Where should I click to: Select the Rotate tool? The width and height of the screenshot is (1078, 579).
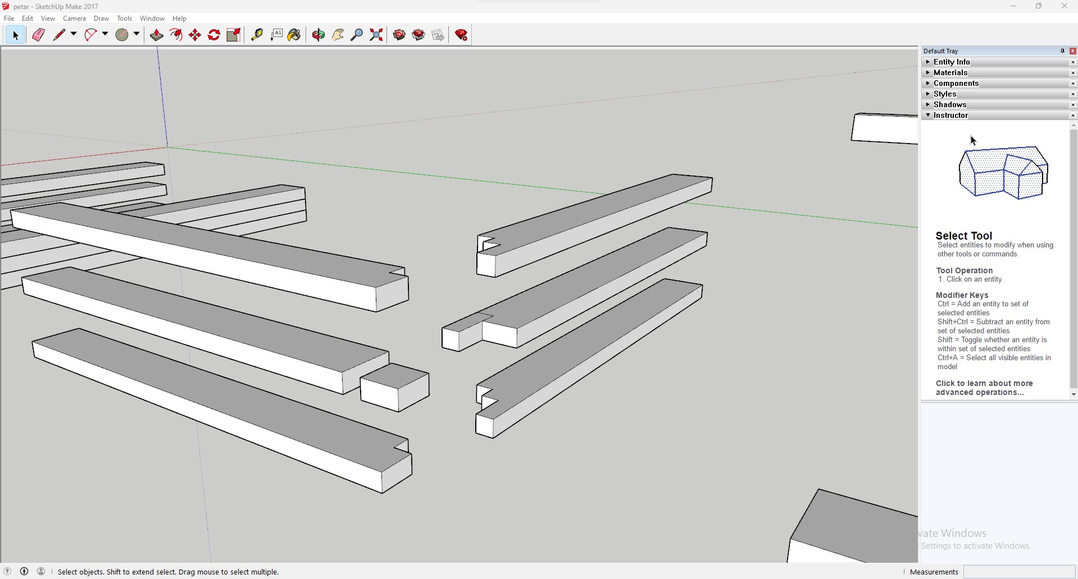(214, 35)
